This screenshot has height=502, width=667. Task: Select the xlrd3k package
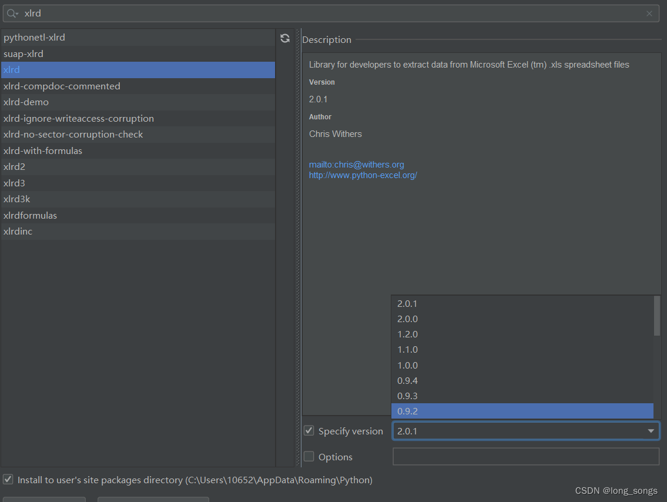point(16,199)
